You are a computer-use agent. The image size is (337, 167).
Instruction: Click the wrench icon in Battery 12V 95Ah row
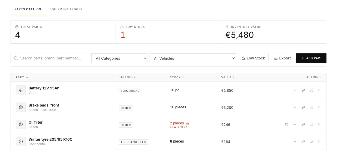[x=303, y=90]
